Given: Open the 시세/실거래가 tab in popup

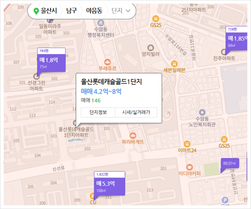Looking at the screenshot, I should tap(136, 112).
